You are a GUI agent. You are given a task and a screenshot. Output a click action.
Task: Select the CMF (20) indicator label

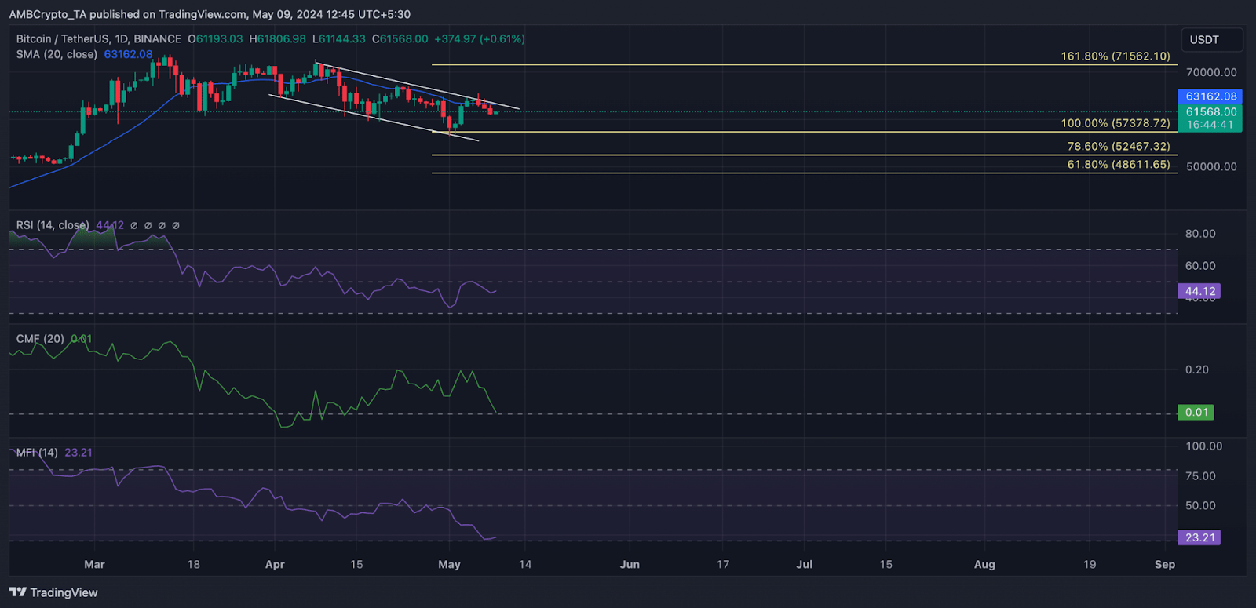click(40, 339)
